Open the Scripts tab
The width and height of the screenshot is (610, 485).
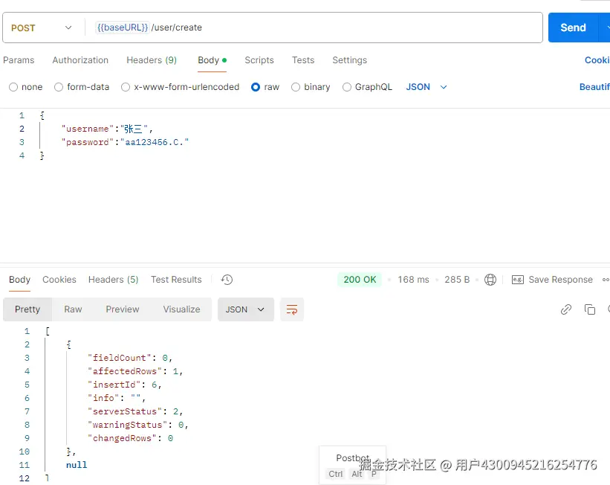pyautogui.click(x=259, y=60)
